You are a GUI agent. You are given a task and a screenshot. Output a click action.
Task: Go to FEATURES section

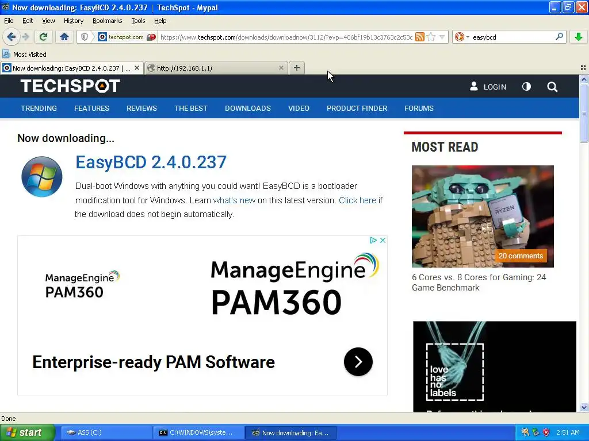[x=91, y=109]
